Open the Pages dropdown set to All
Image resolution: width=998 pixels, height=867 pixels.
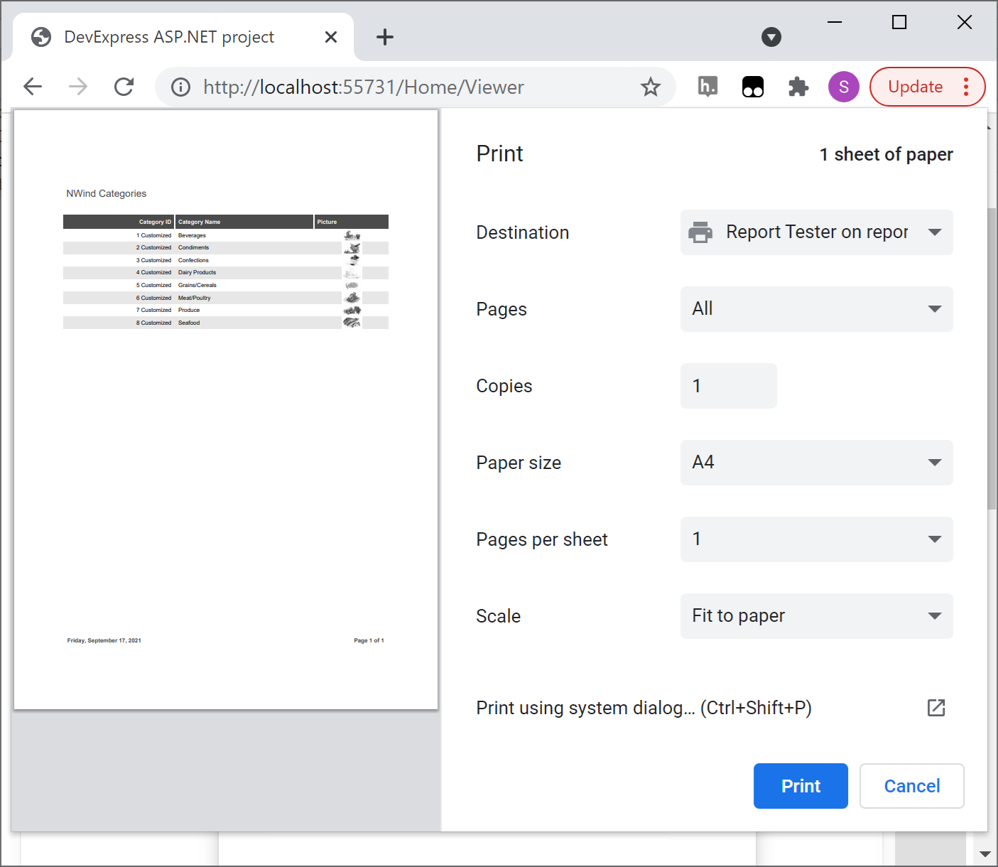(816, 309)
